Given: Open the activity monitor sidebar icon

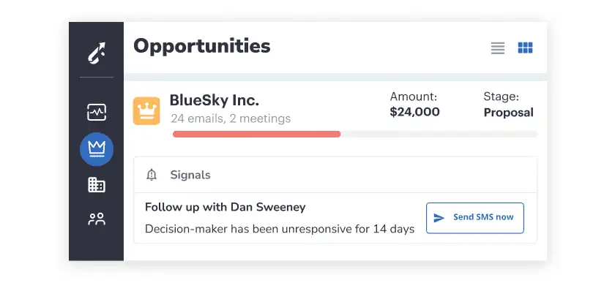Looking at the screenshot, I should 97,113.
